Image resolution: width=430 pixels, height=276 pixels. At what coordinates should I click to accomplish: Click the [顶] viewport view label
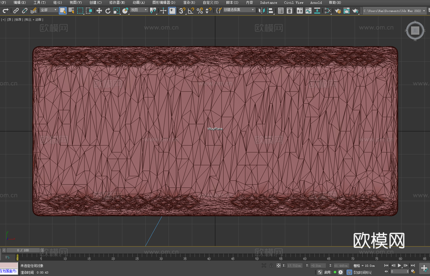pos(10,20)
